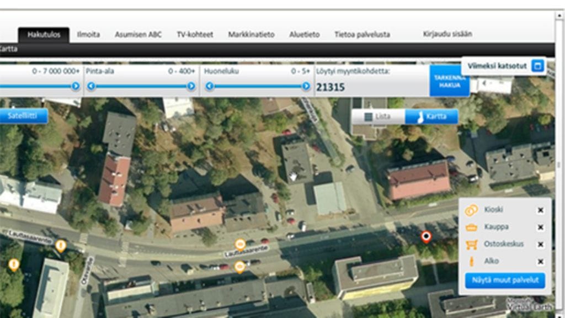Click the Kioski service icon
The image size is (565, 318).
pos(471,210)
